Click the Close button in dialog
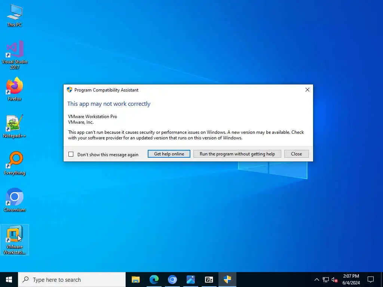This screenshot has height=287, width=383. pyautogui.click(x=296, y=154)
